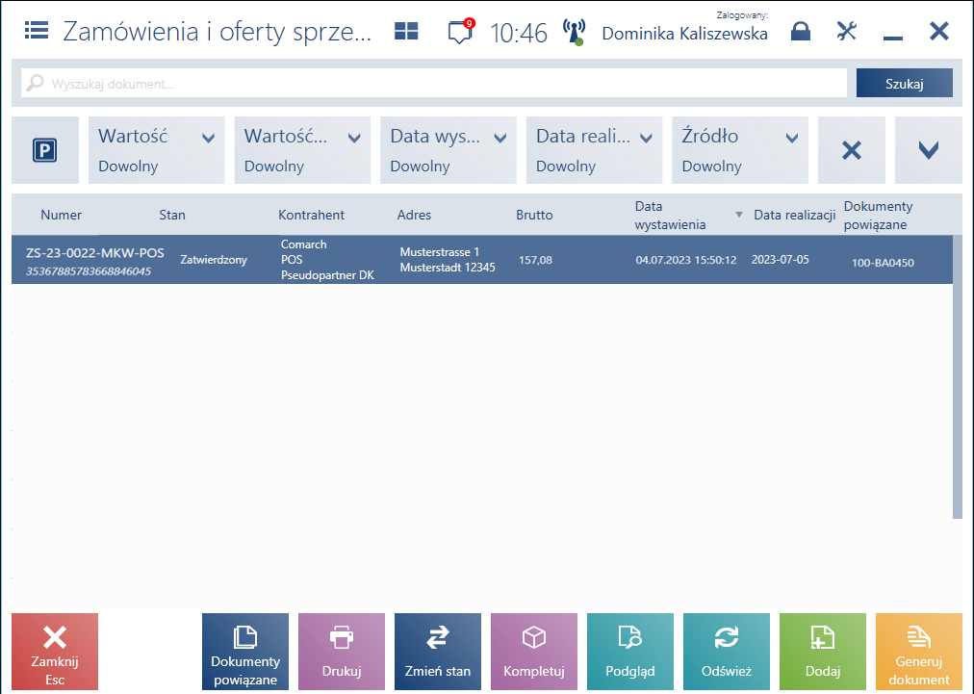974x694 pixels.
Task: Sort by the Brutto column header
Action: pos(534,215)
